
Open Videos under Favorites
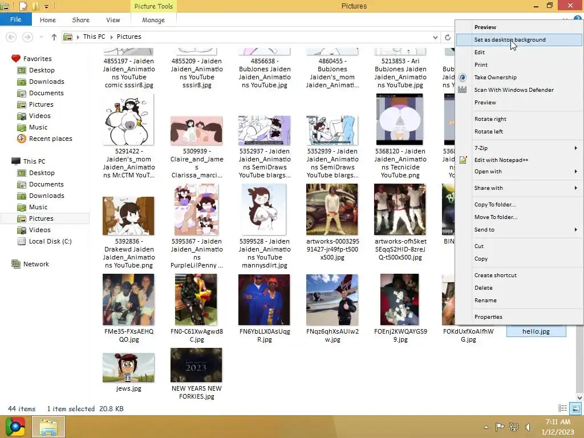point(39,116)
